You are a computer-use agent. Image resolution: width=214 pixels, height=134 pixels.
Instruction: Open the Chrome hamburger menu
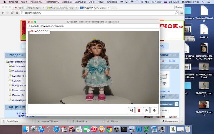[182, 13]
